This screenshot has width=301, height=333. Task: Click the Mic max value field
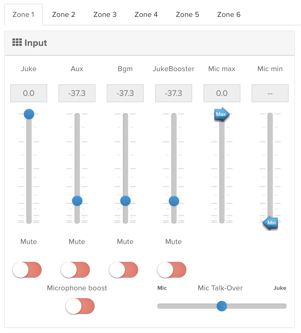pos(222,93)
